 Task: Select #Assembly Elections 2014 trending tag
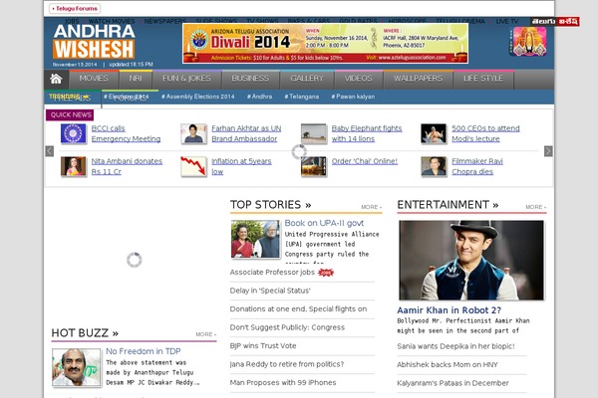[198, 97]
